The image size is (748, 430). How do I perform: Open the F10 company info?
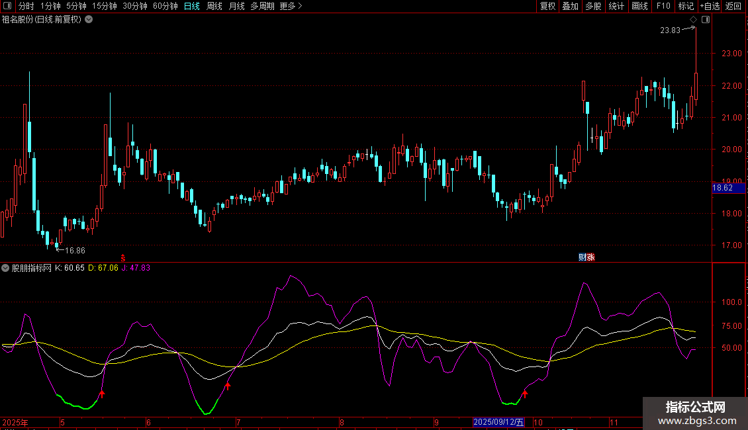[x=663, y=6]
